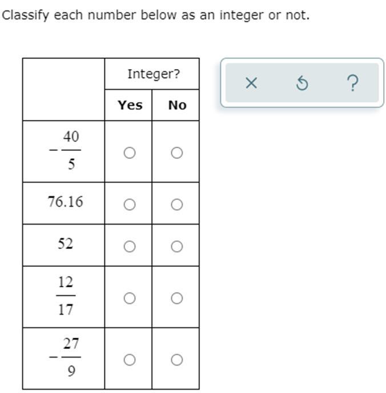The height and width of the screenshot is (393, 386).
Task: Select No for 12 over 17
Action: point(177,298)
